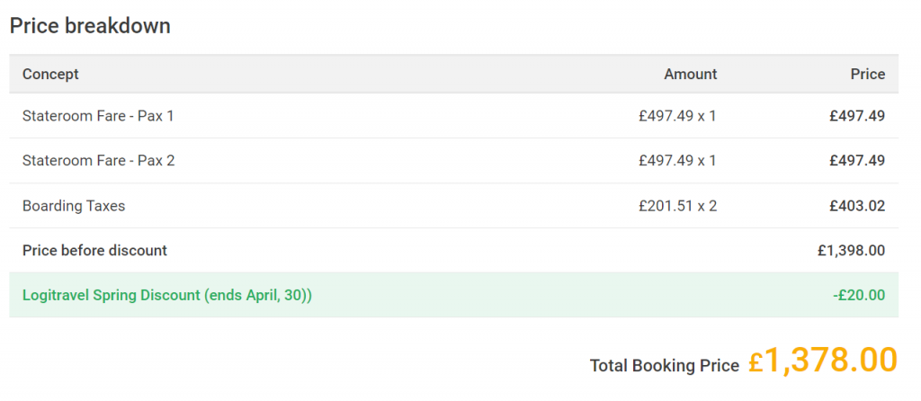Screen dimensions: 921x401
Task: Click Boarding Taxes amount £201.51 x 2
Action: click(x=678, y=206)
